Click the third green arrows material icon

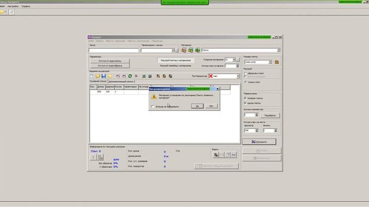[x=198, y=50]
